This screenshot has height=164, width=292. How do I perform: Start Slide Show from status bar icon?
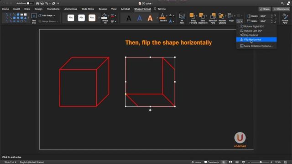[x=244, y=162]
